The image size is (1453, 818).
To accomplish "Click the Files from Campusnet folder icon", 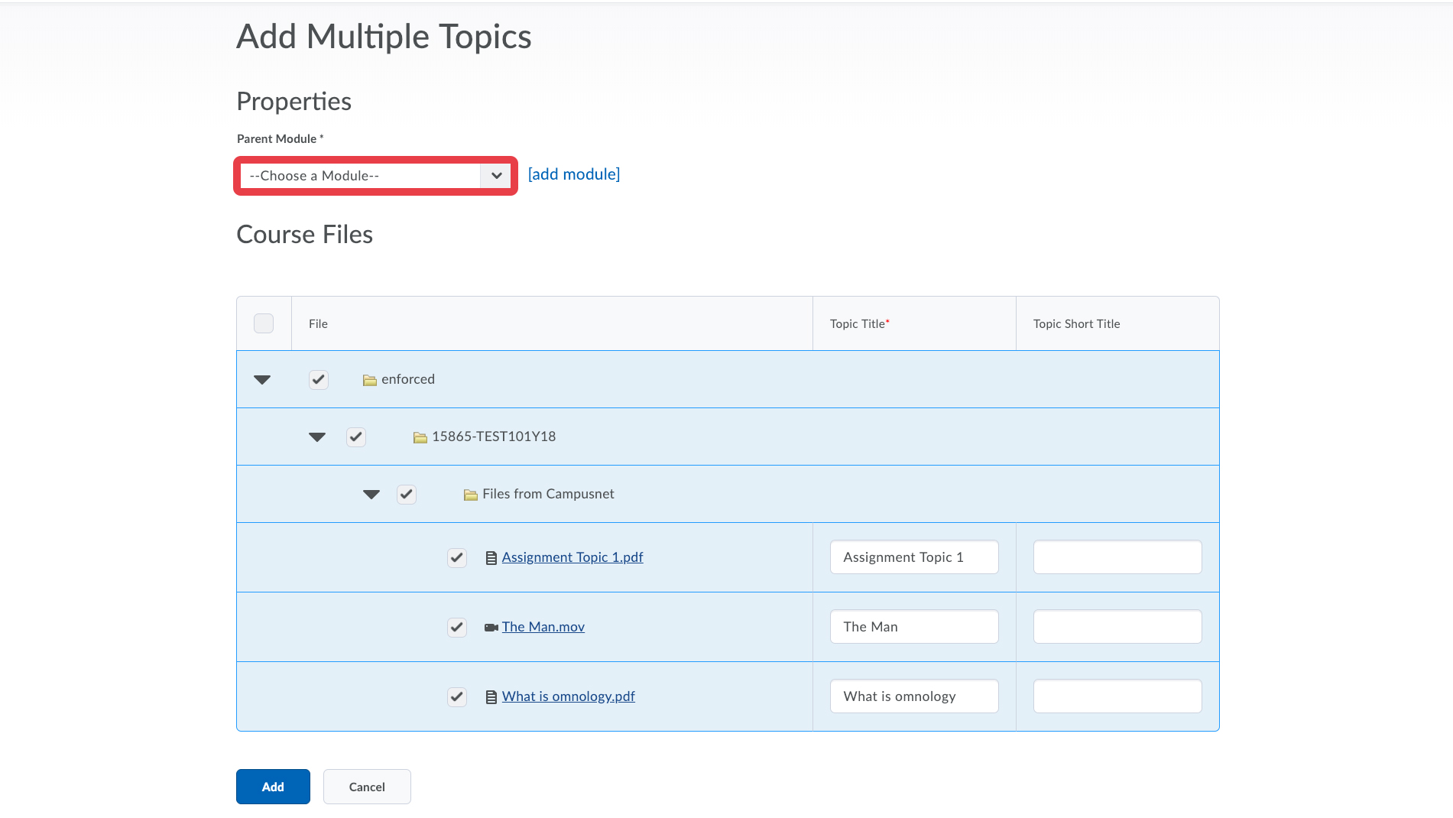I will coord(470,495).
